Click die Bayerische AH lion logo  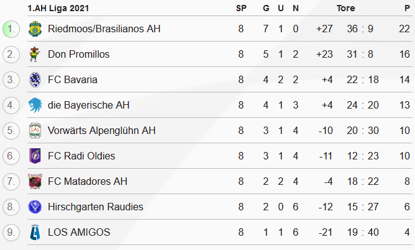35,105
